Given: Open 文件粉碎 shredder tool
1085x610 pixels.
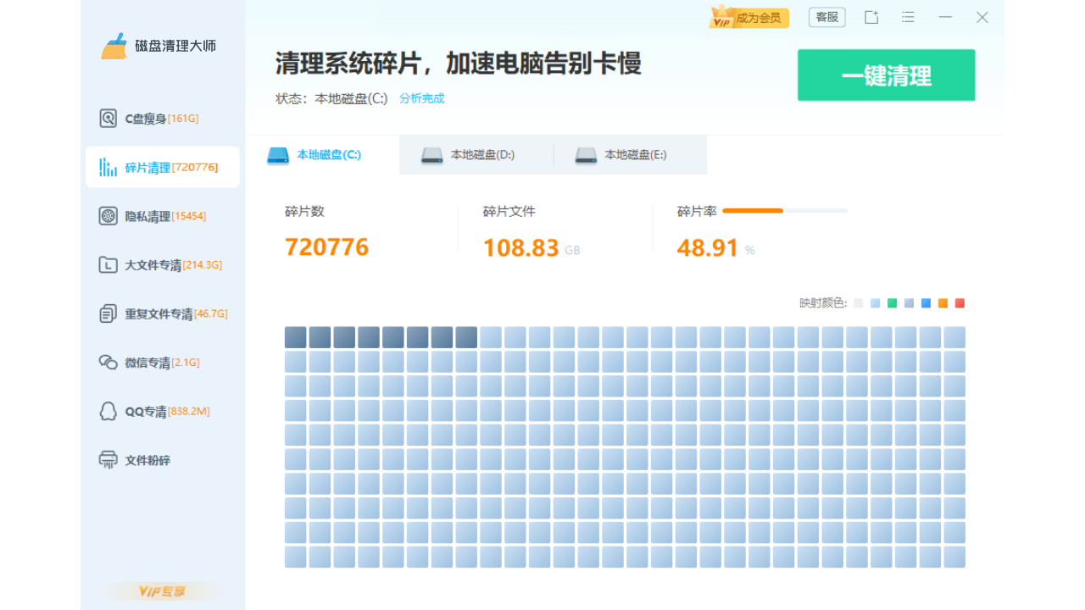Looking at the screenshot, I should pos(162,460).
